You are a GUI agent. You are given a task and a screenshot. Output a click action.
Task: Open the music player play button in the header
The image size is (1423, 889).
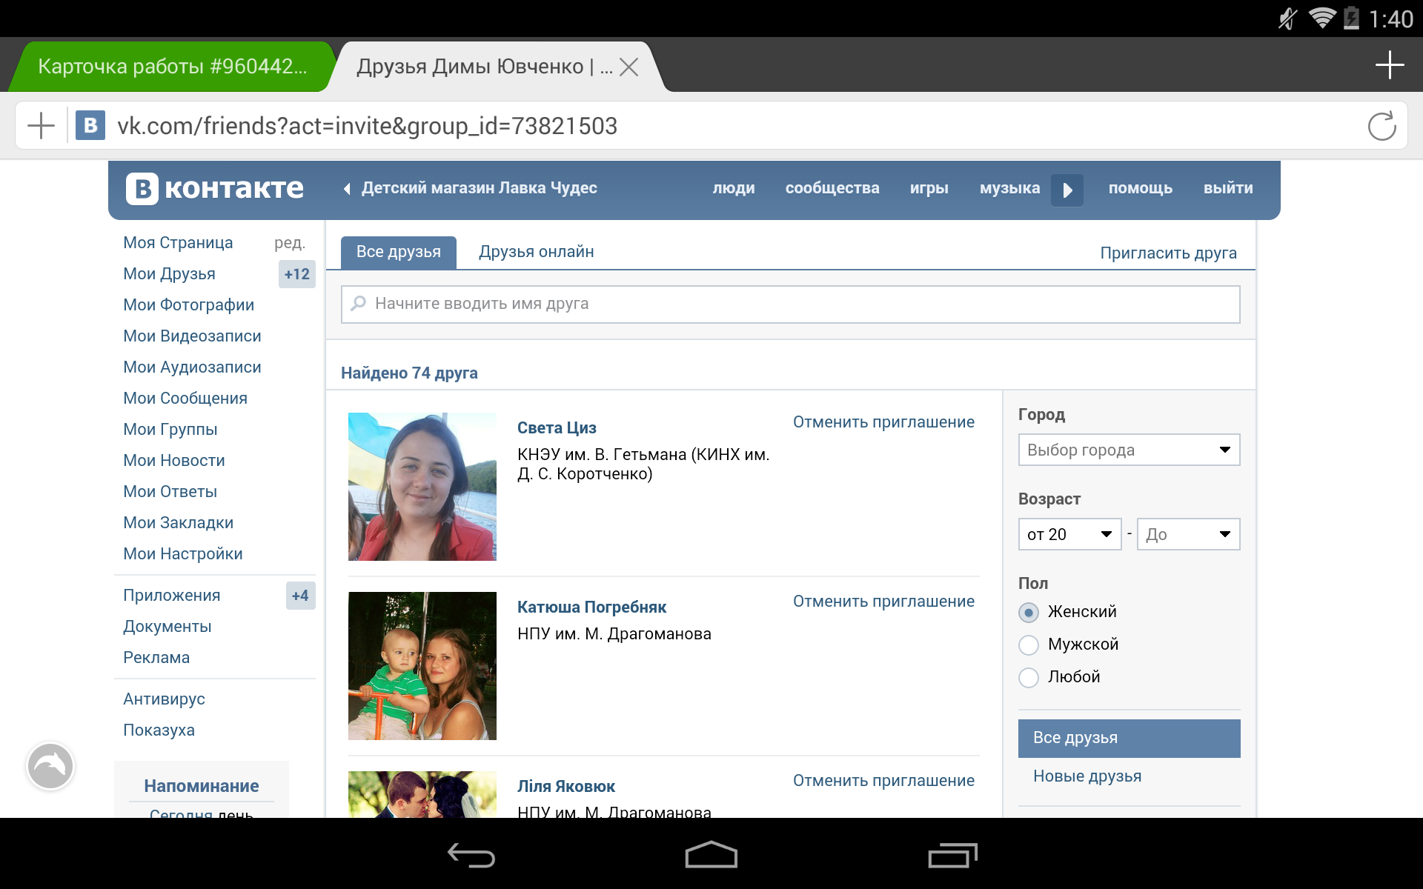1067,190
